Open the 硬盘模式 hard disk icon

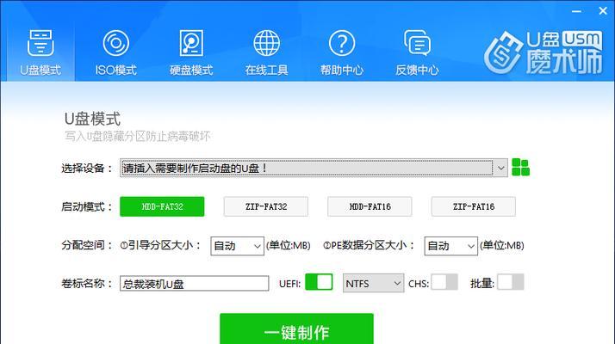click(x=191, y=43)
